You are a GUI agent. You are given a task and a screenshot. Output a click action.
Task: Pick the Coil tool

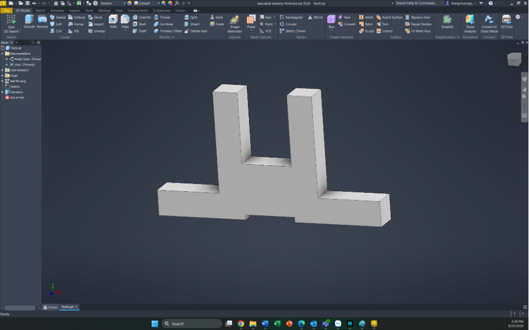click(56, 31)
